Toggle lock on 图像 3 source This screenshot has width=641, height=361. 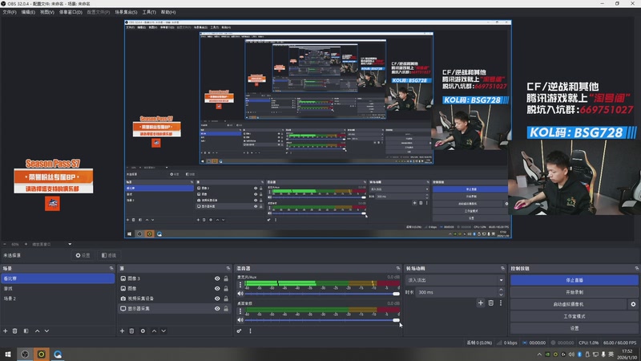click(226, 278)
